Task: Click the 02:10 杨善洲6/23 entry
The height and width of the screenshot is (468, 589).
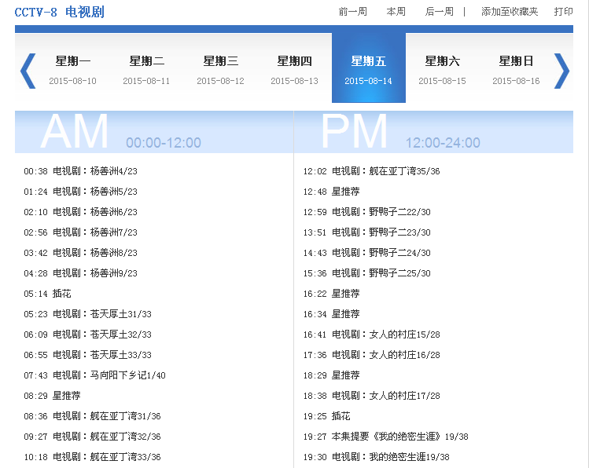Action: [80, 212]
